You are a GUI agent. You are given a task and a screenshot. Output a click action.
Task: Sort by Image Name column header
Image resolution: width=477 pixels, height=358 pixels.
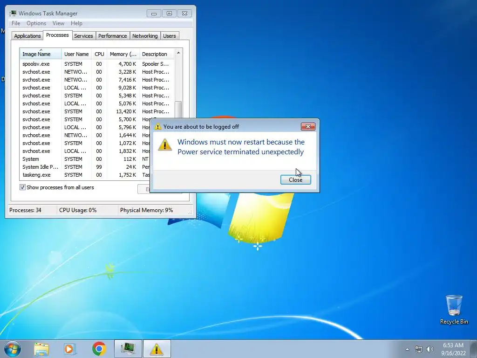pos(41,54)
